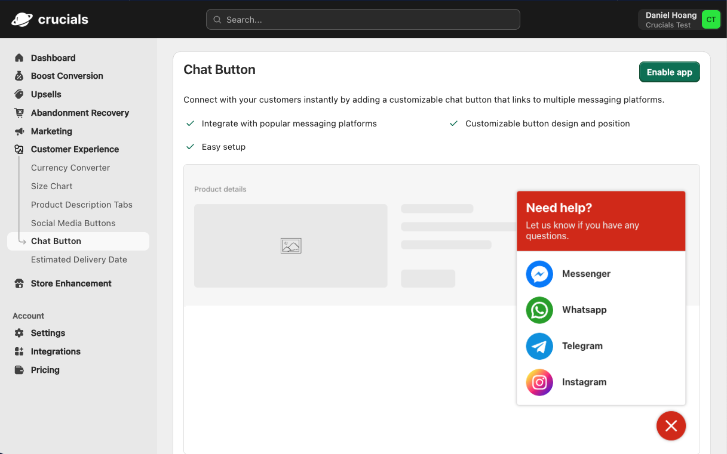Click the "Easy setup" feature text

[x=223, y=147]
